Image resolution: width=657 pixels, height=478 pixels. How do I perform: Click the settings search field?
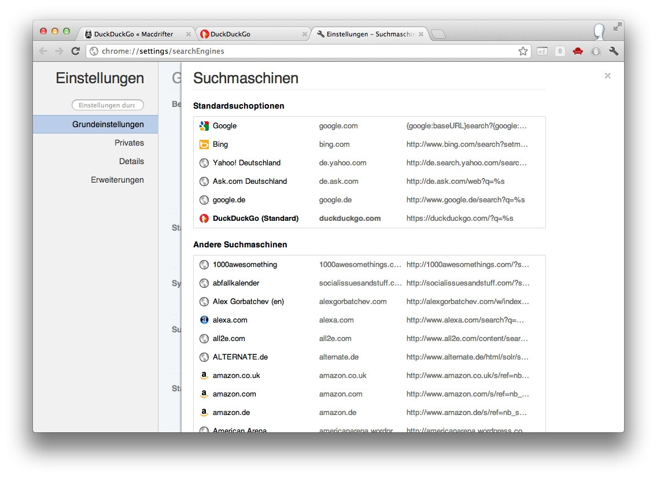[108, 105]
